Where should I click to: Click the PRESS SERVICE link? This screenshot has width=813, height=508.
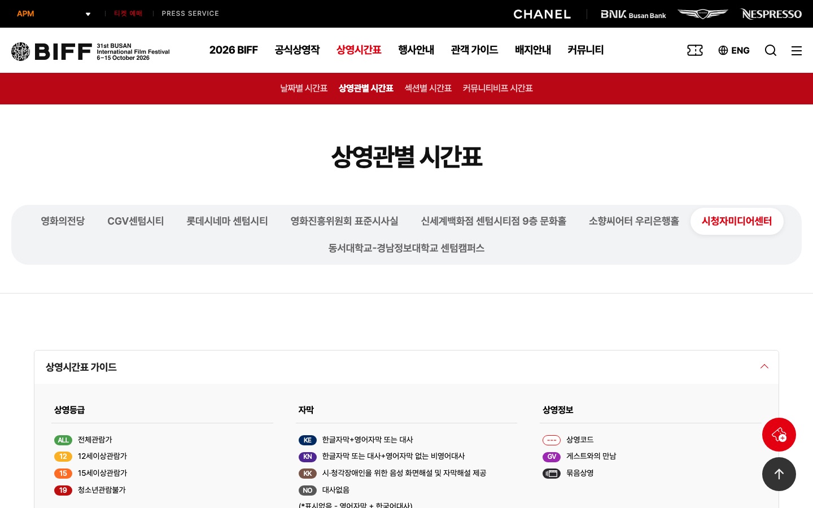tap(190, 14)
